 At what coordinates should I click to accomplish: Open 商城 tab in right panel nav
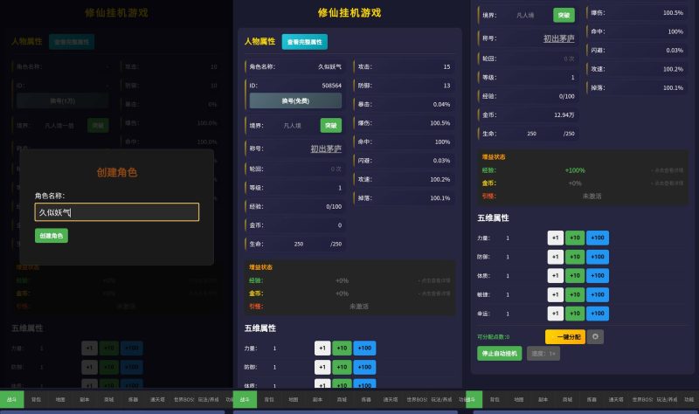(567, 399)
